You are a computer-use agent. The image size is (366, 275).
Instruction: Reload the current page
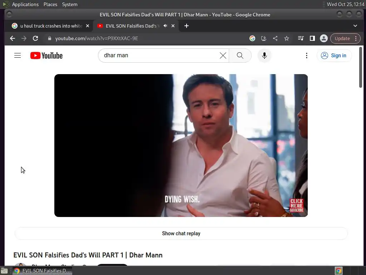[x=35, y=38]
